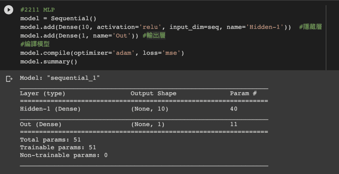Click the 'Param #' column header
The height and width of the screenshot is (174, 339).
point(243,94)
